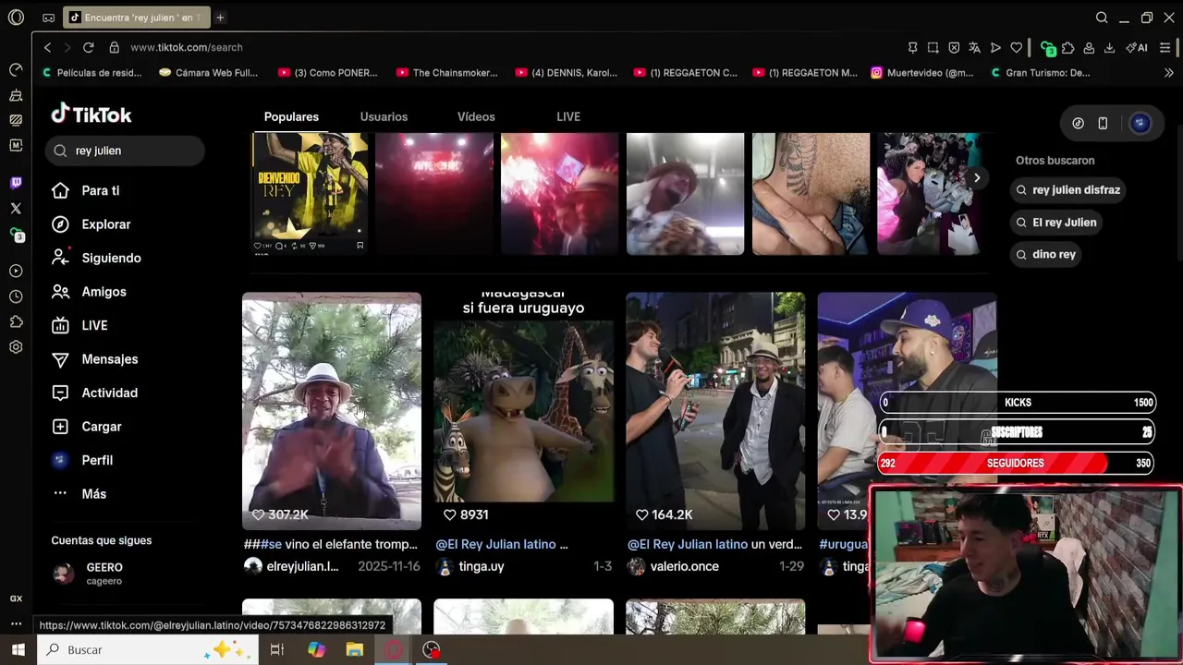
Task: Open the Easy Setup sliders icon
Action: 1165,47
